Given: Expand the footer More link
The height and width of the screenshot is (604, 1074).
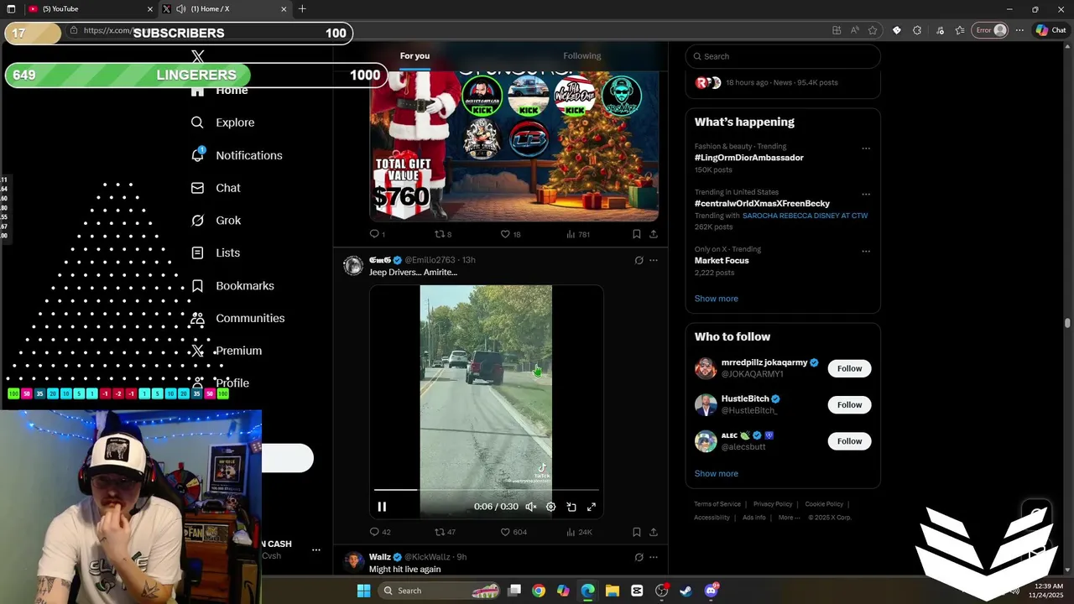Looking at the screenshot, I should pyautogui.click(x=789, y=518).
